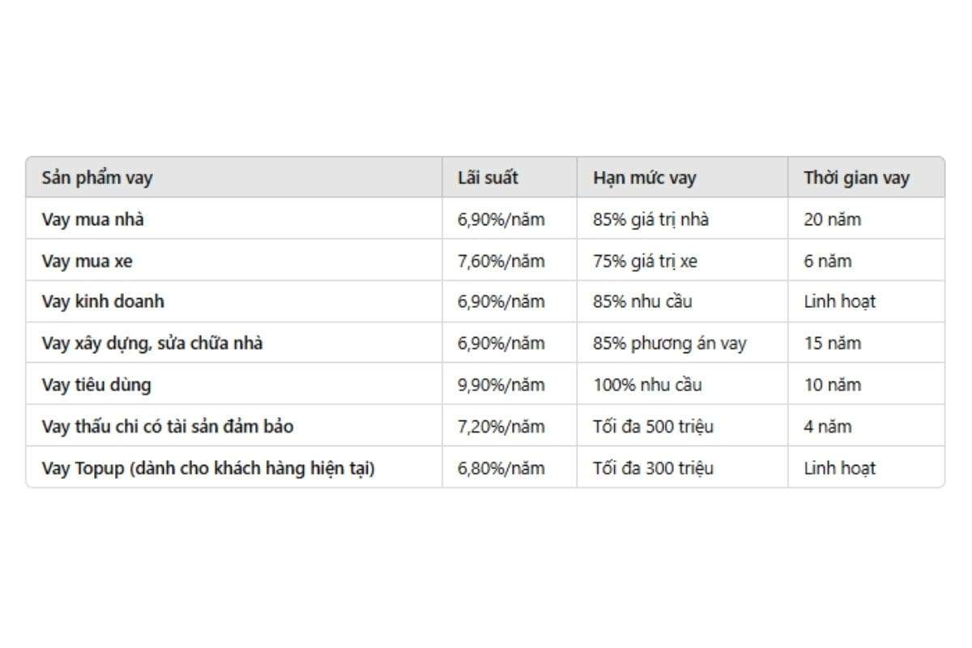Click the 7,60%/năm interest rate cell
The image size is (972, 648).
501,262
